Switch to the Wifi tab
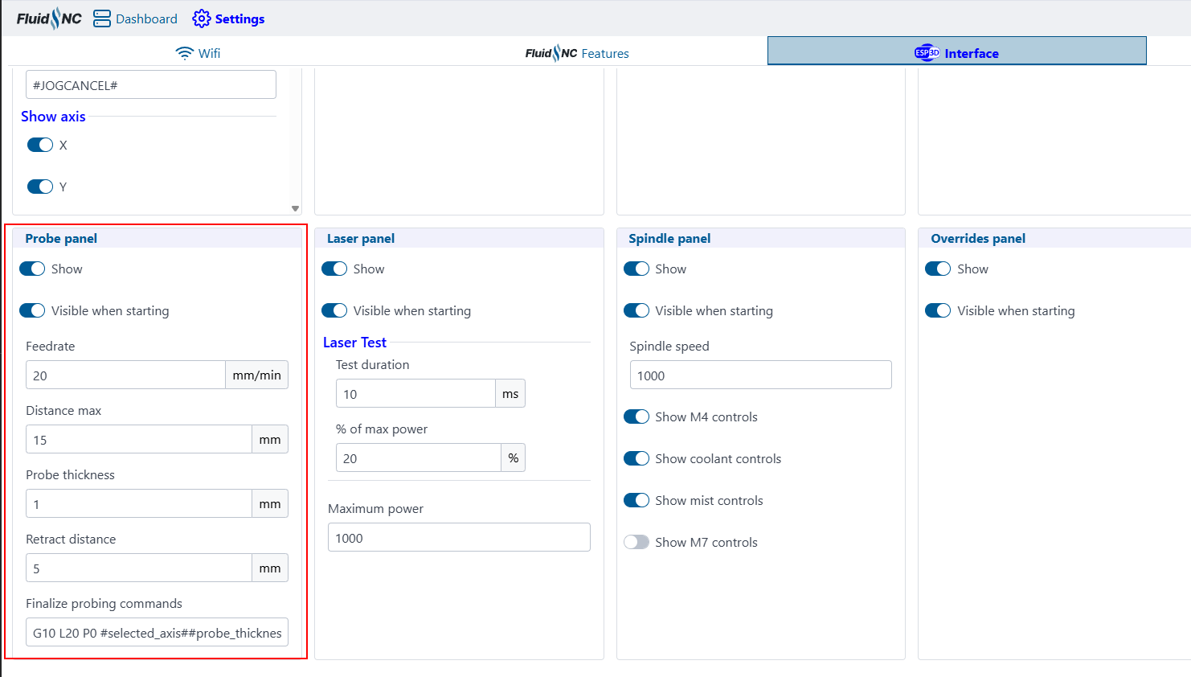1191x677 pixels. 198,53
